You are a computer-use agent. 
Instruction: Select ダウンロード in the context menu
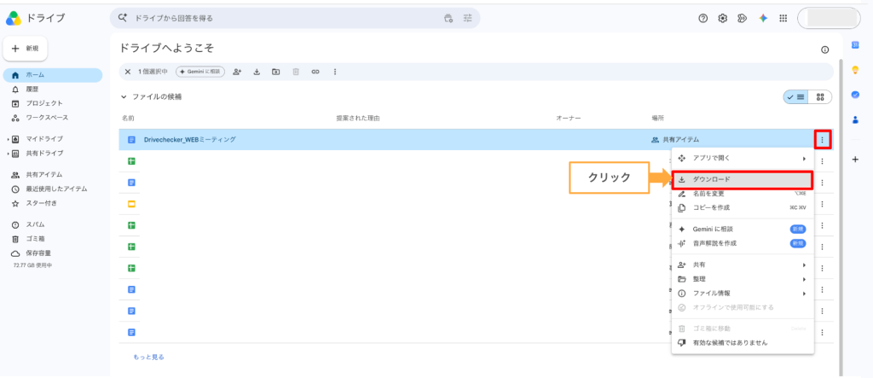[x=743, y=179]
